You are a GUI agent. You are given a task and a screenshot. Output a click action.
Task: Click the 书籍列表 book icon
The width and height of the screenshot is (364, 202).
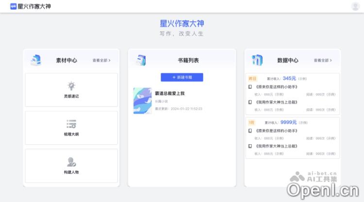coord(141,60)
